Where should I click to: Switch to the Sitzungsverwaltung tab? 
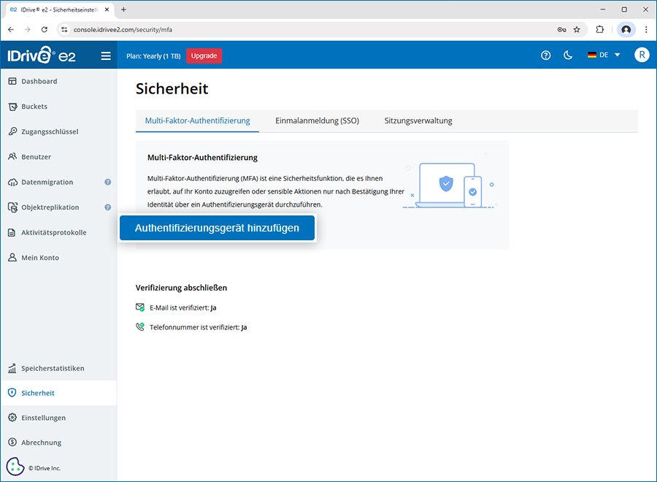(x=418, y=121)
